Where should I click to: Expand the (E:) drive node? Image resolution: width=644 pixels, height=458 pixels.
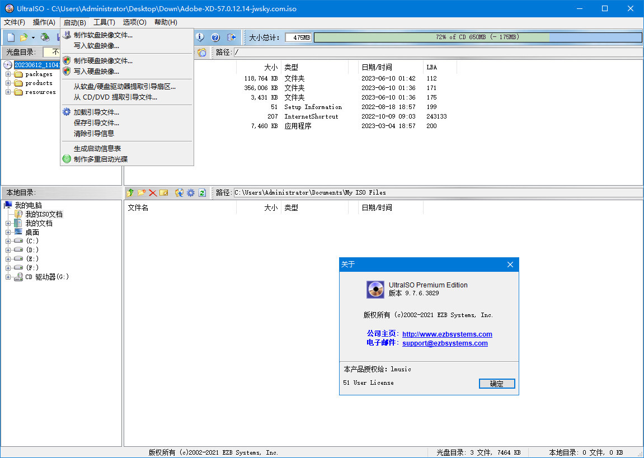pyautogui.click(x=8, y=259)
